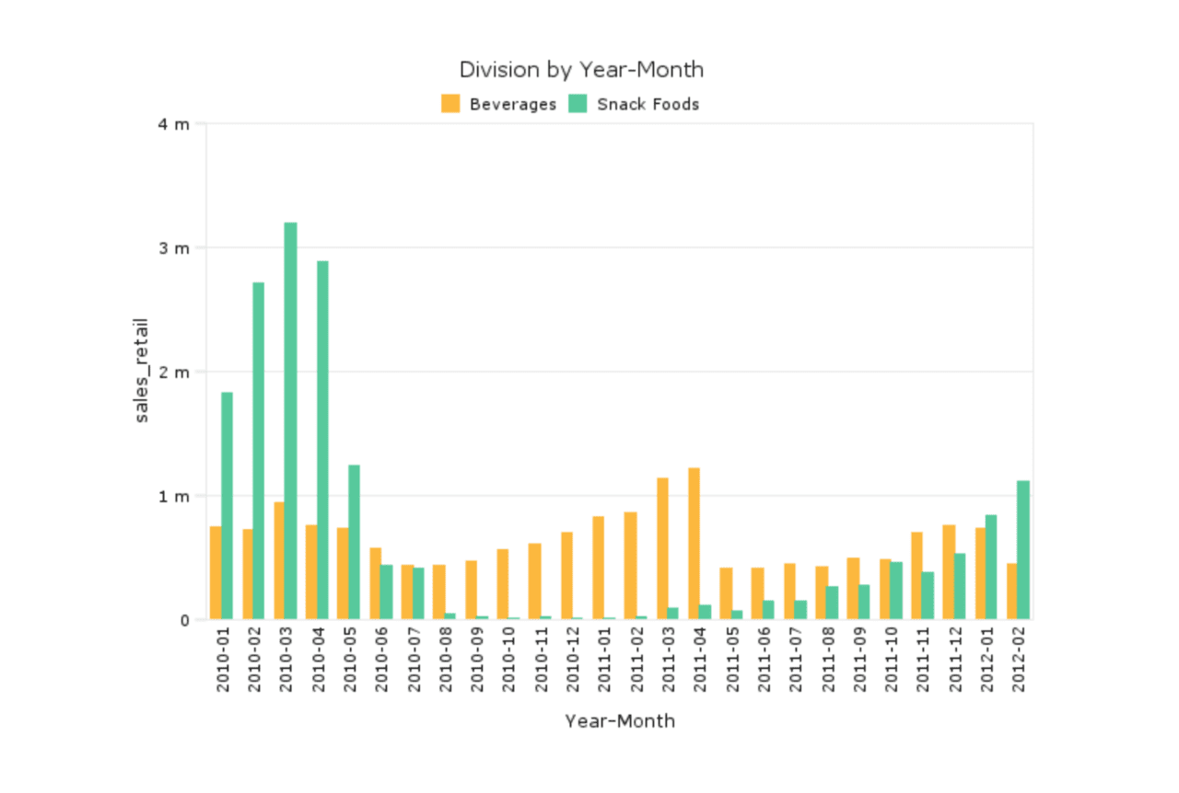Click the chart title Division by Year-Month
The height and width of the screenshot is (793, 1179).
pos(581,69)
